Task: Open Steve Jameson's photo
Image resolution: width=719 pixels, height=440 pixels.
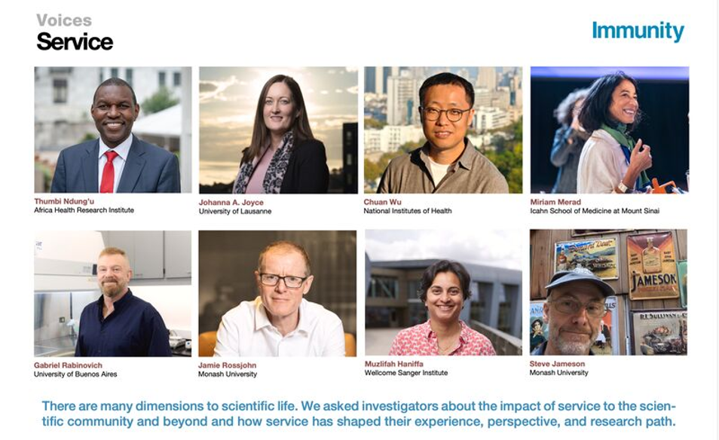Action: tap(608, 292)
